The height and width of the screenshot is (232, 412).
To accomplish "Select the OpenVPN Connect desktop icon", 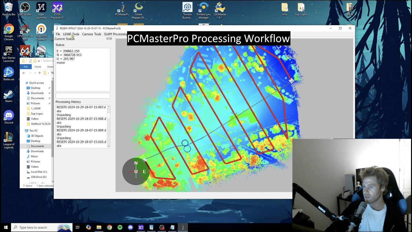I will (x=41, y=32).
